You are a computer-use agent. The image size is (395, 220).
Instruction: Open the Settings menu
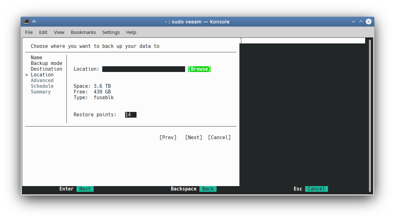[111, 32]
